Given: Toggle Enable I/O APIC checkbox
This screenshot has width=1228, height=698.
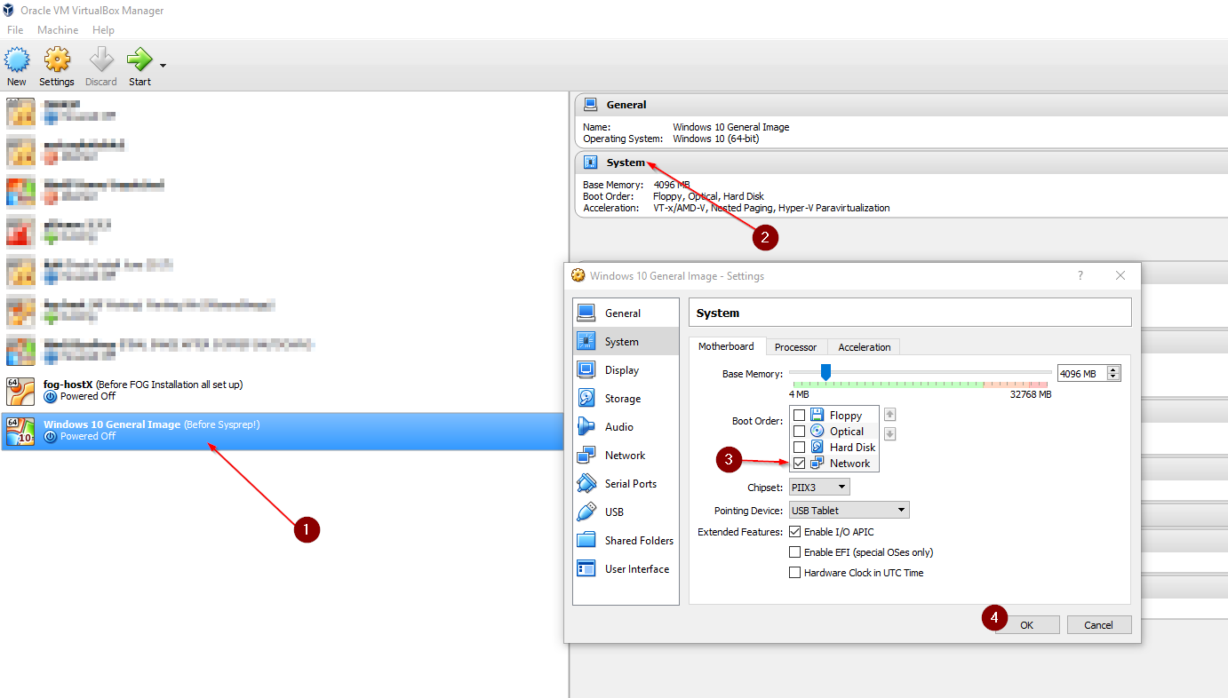Looking at the screenshot, I should click(x=795, y=532).
